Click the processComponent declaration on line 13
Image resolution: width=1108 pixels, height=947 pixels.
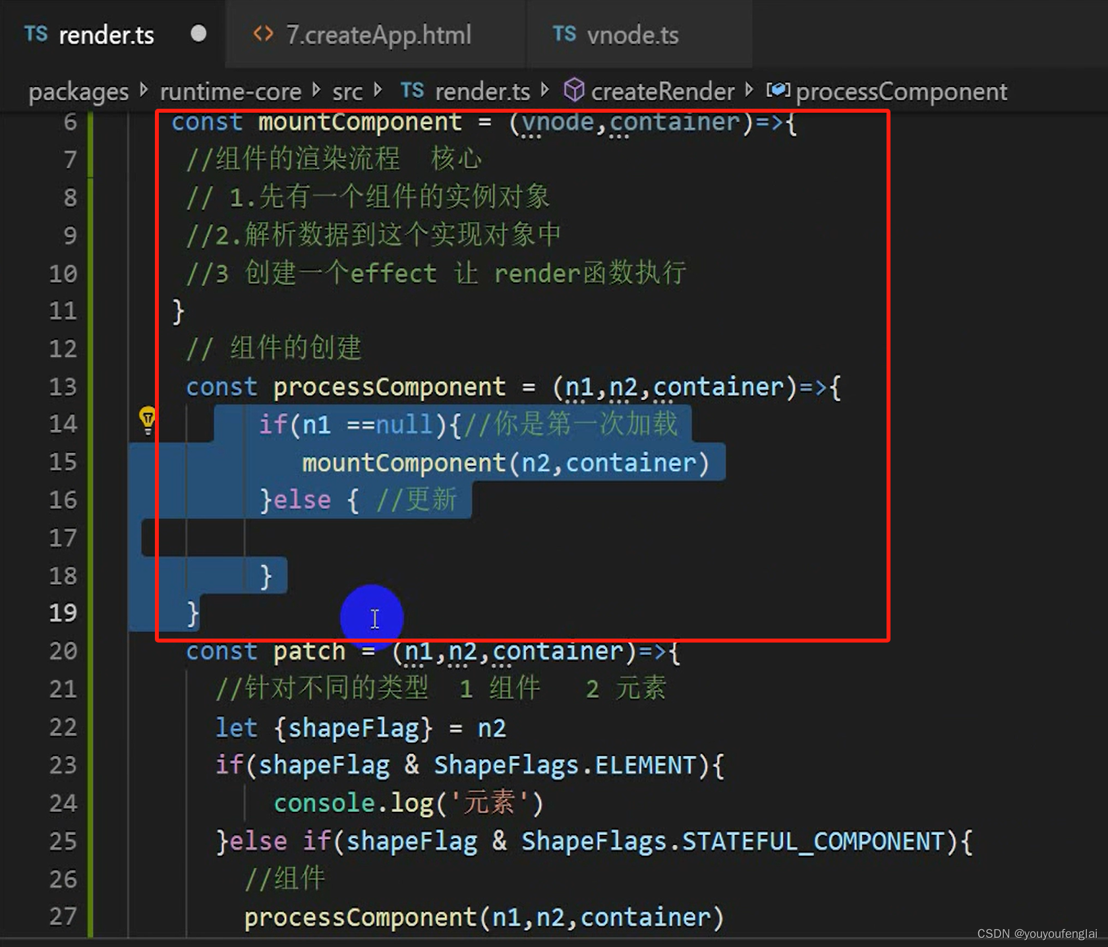tap(390, 387)
